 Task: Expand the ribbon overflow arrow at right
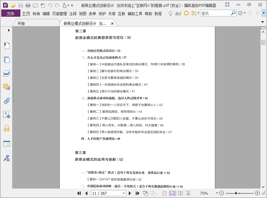click(x=264, y=13)
